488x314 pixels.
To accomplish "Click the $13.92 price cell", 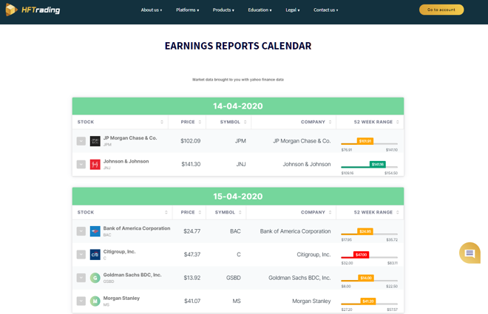I will 192,278.
